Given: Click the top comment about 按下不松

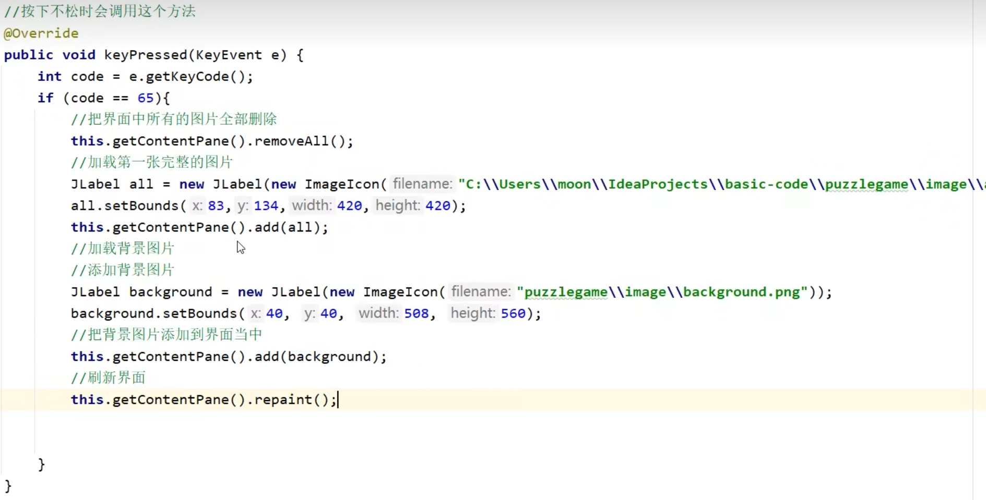Looking at the screenshot, I should pyautogui.click(x=100, y=11).
